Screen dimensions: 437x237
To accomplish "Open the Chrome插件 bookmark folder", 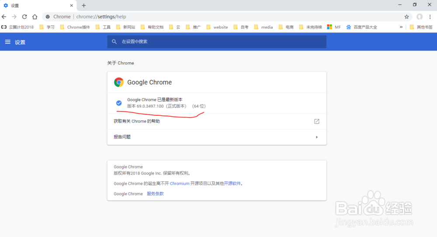I will 75,27.
